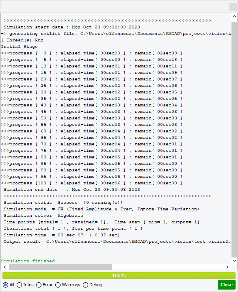Click the Output result file path line
Image resolution: width=238 pixels, height=292 pixels.
tap(117, 242)
